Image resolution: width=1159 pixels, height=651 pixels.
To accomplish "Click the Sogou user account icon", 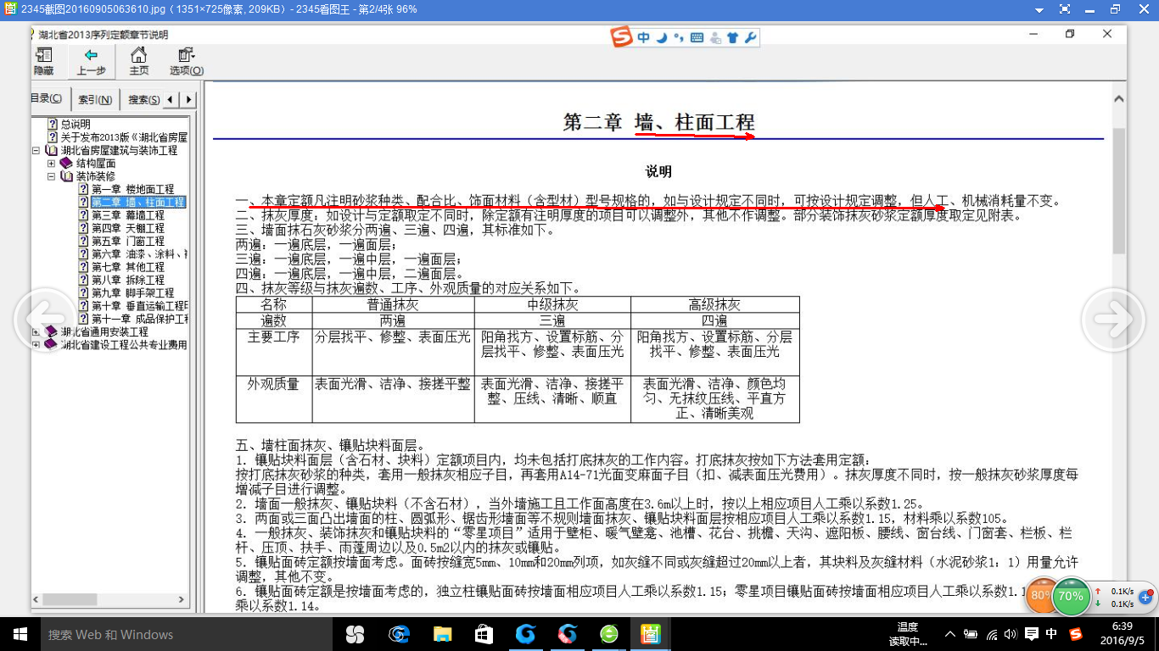I will click(x=715, y=37).
